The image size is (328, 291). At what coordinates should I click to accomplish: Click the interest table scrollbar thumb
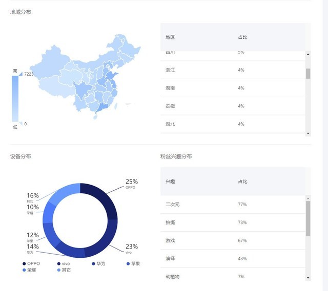coord(308,218)
